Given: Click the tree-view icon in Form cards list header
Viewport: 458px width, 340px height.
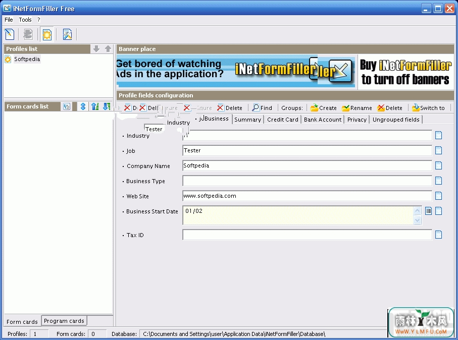Looking at the screenshot, I should click(x=67, y=106).
